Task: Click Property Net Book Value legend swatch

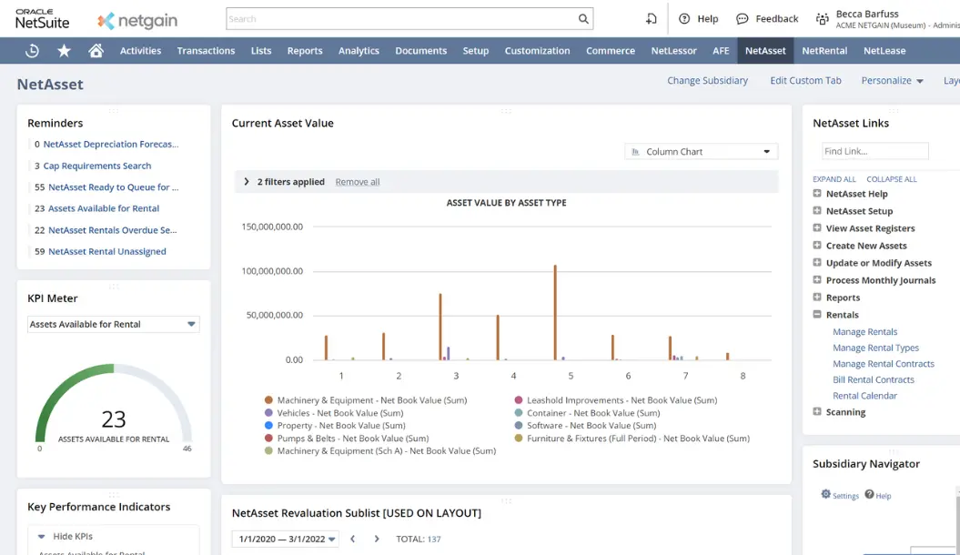Action: point(268,425)
